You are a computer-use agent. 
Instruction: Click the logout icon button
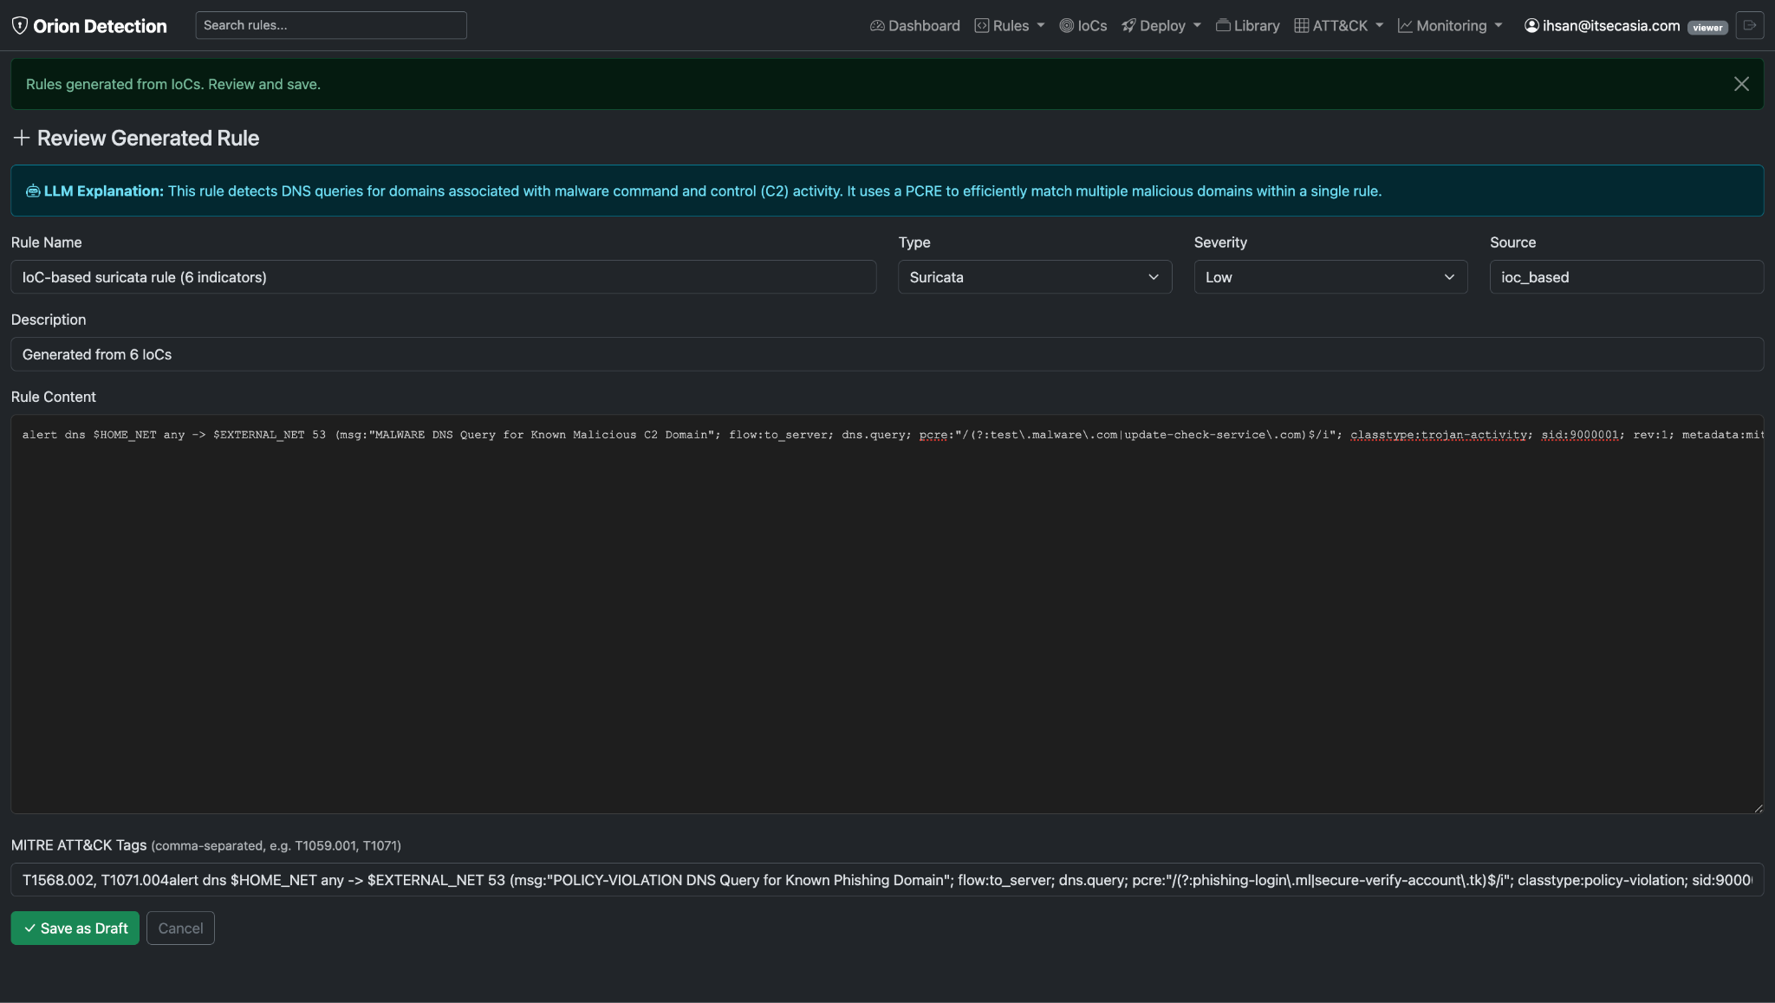pyautogui.click(x=1750, y=25)
